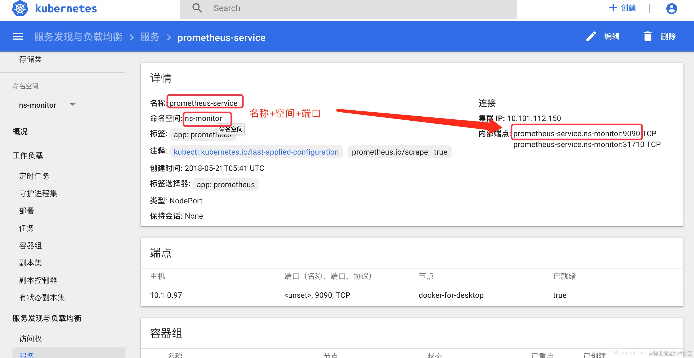694x358 pixels.
Task: Expand the ns-monitor namespace dropdown arrow
Action: coord(72,104)
